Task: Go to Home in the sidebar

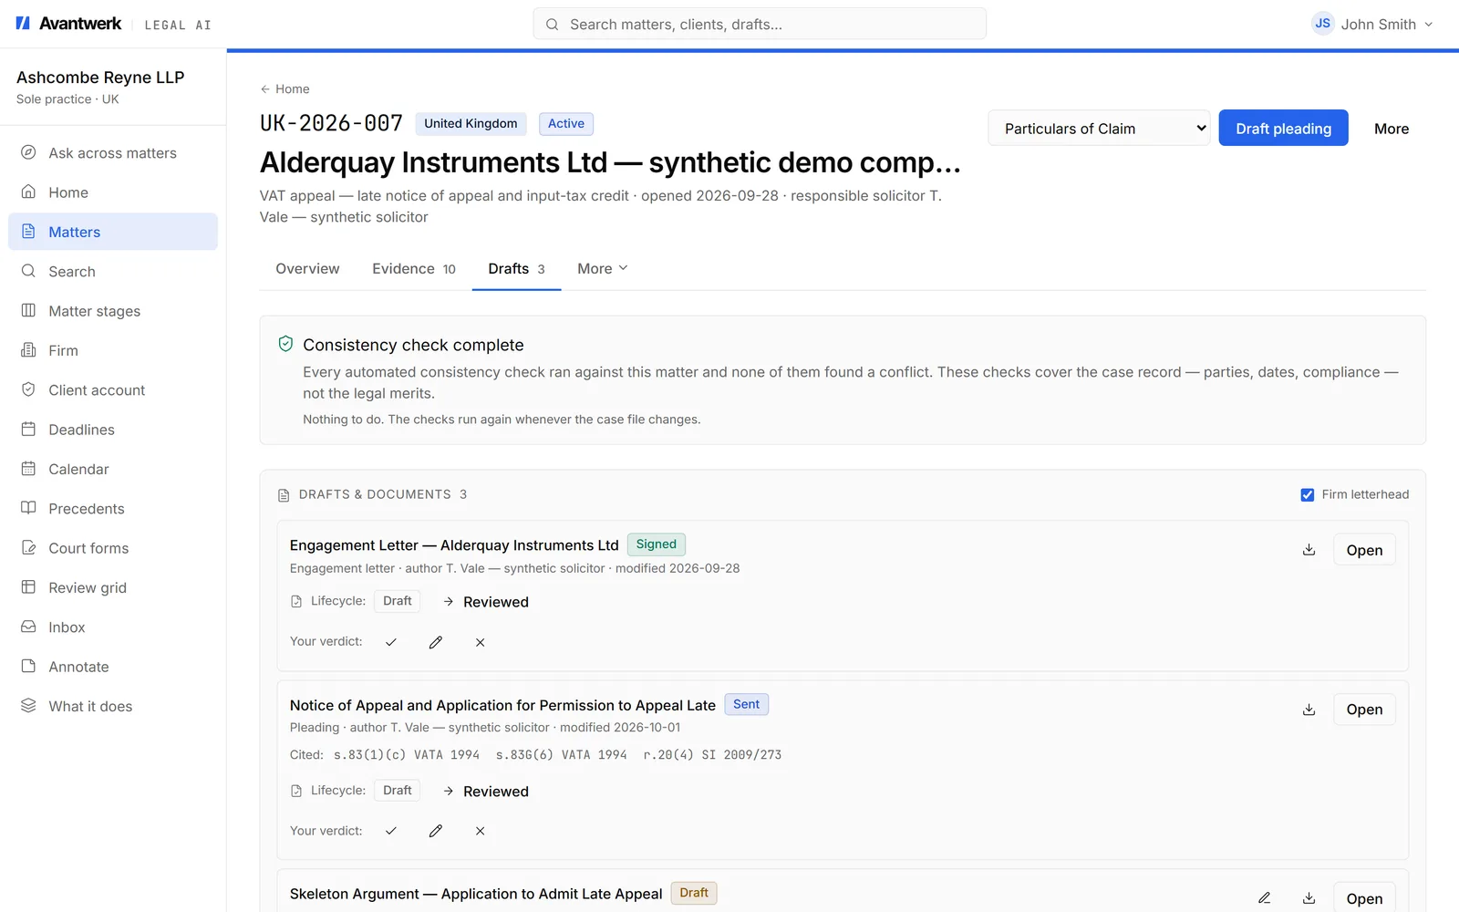Action: point(113,192)
